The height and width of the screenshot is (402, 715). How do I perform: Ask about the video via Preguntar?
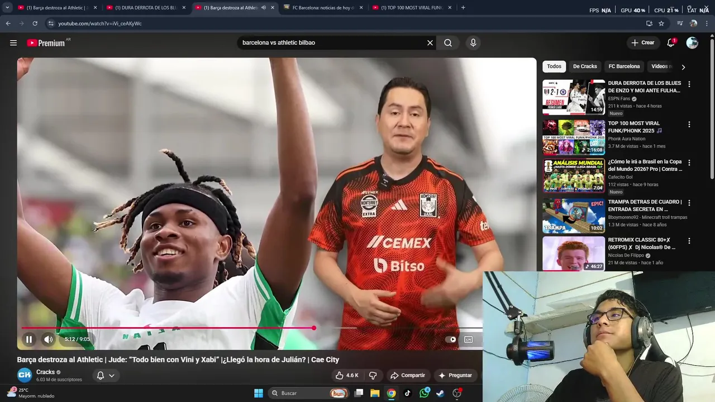pyautogui.click(x=455, y=375)
